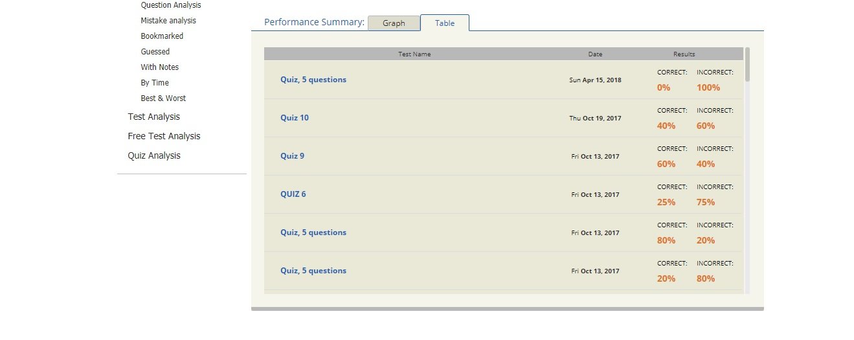Open the Quiz 9 result

[293, 156]
